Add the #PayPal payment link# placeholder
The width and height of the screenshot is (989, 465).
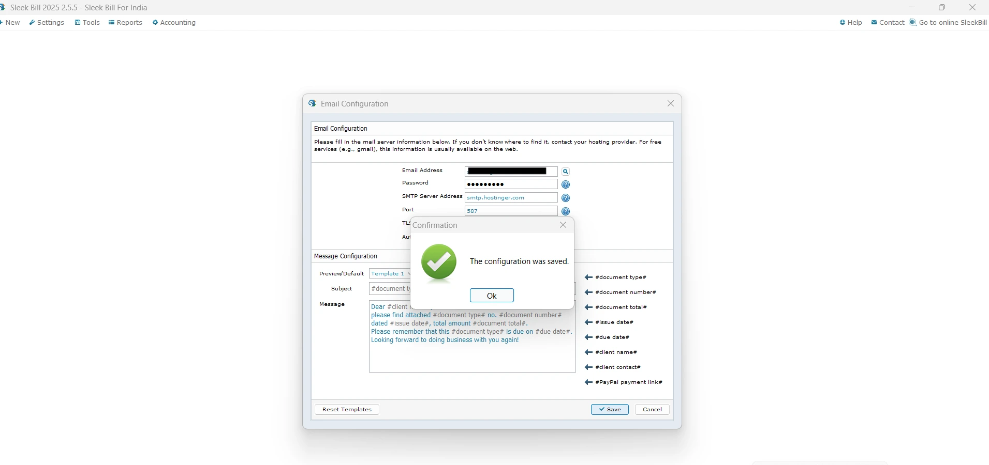588,382
